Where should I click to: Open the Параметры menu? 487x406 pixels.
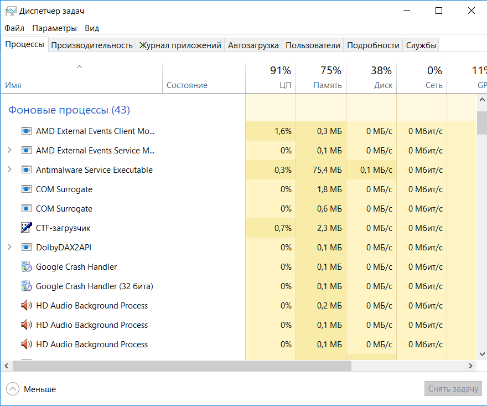click(54, 28)
